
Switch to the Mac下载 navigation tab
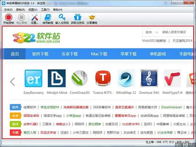tap(99, 54)
